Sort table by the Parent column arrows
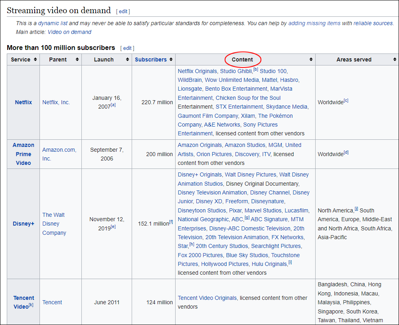Screen dimensions: 399x325 click(x=77, y=59)
